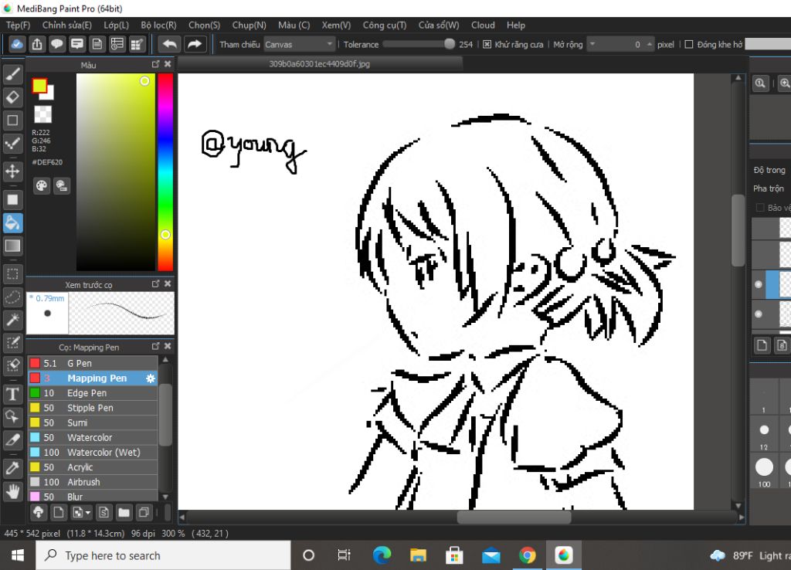Select the rectangular Selection tool

[12, 274]
